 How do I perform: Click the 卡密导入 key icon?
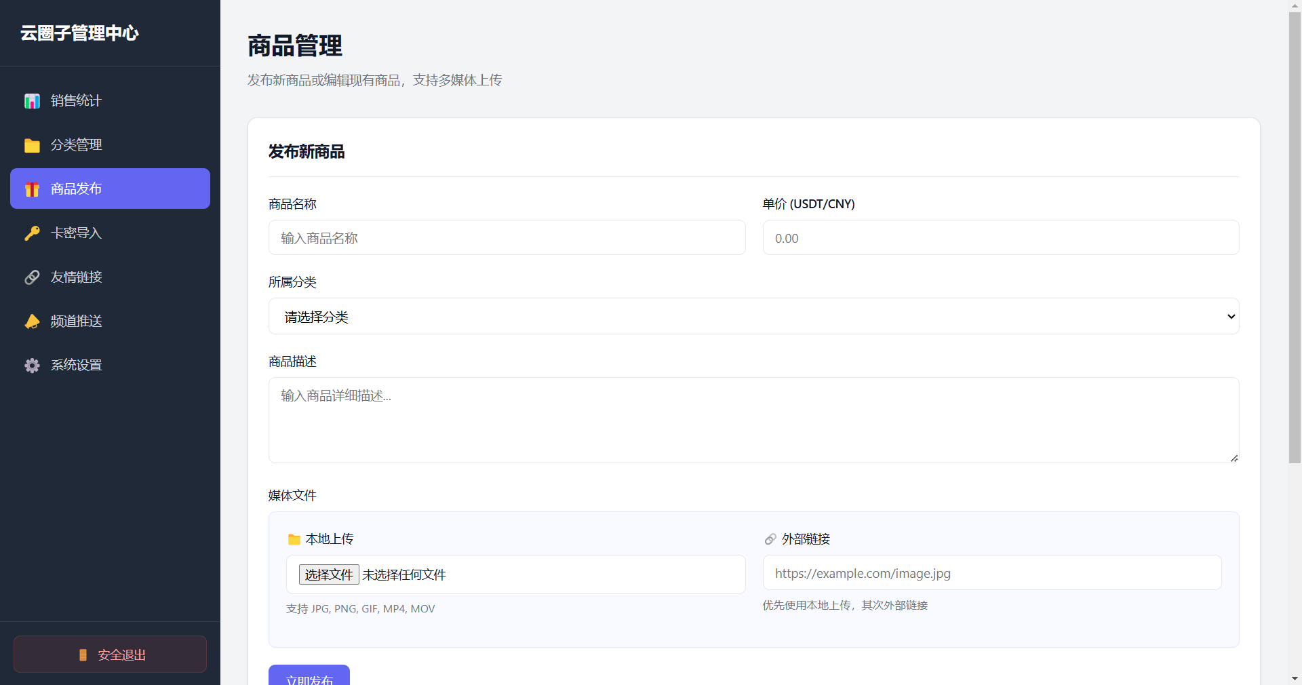coord(32,233)
